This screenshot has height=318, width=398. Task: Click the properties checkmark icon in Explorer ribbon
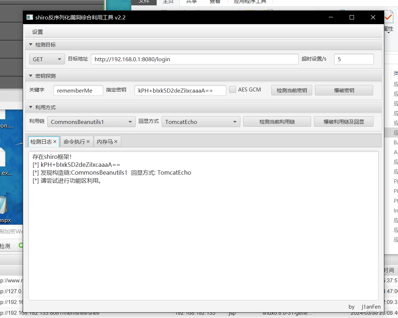[x=389, y=17]
